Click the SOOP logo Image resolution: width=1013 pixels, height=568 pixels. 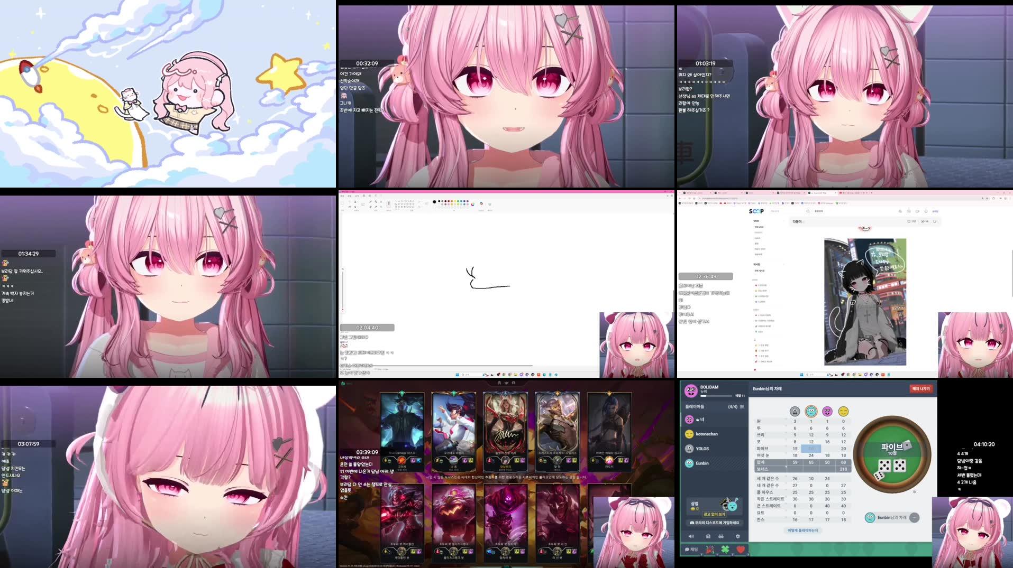757,211
